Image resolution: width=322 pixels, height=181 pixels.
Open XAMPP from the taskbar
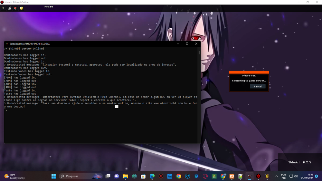(232, 176)
